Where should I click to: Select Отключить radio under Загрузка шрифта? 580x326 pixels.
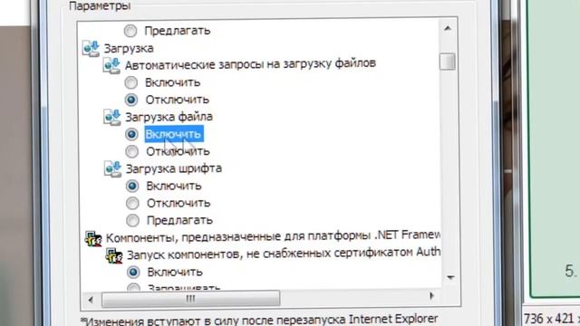pos(132,203)
